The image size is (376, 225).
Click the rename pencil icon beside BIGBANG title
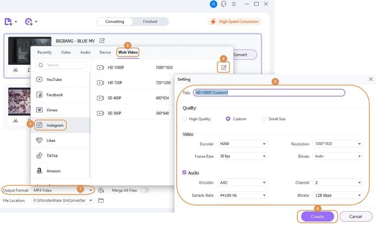[102, 41]
